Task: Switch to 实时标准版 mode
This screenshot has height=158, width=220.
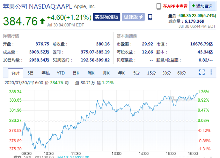Action: (107, 17)
